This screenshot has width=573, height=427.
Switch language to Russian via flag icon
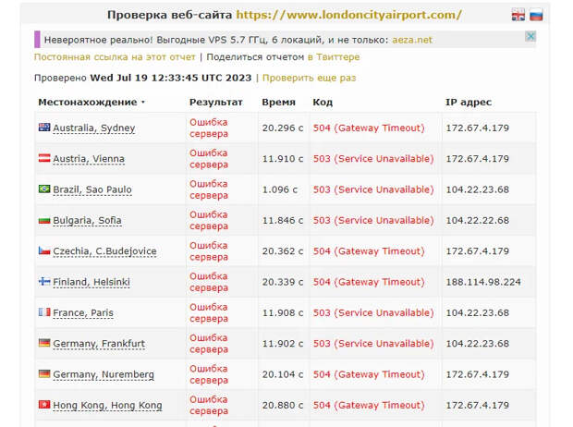tap(536, 15)
